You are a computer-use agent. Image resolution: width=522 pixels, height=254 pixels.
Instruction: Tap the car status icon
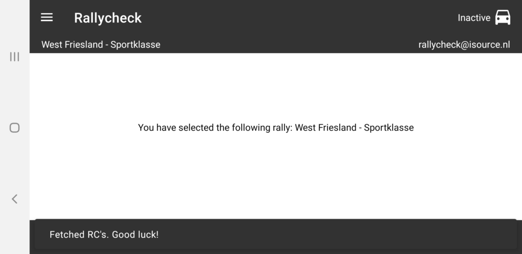(x=502, y=18)
